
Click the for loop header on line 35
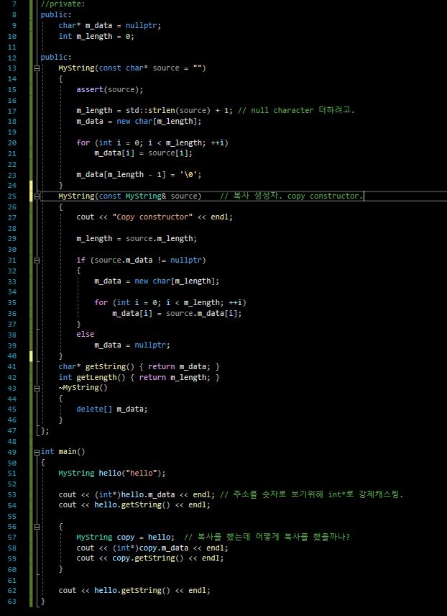pos(170,303)
